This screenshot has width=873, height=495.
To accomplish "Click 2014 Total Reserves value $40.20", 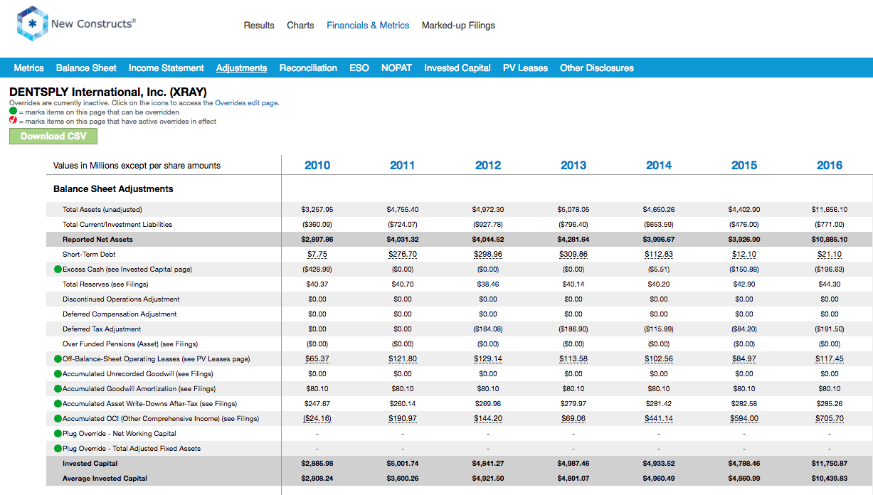I will (659, 284).
